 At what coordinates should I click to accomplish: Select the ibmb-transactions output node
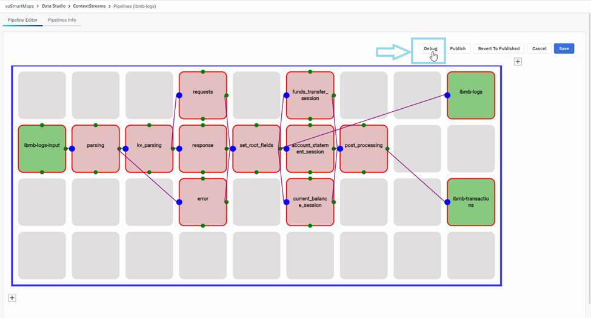[x=471, y=202]
